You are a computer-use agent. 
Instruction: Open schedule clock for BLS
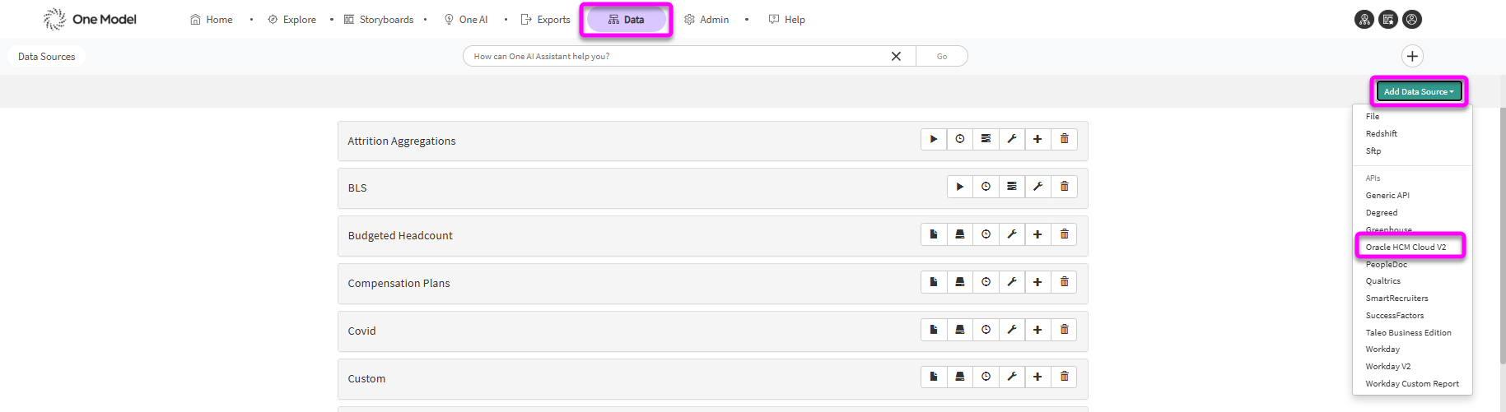(986, 187)
